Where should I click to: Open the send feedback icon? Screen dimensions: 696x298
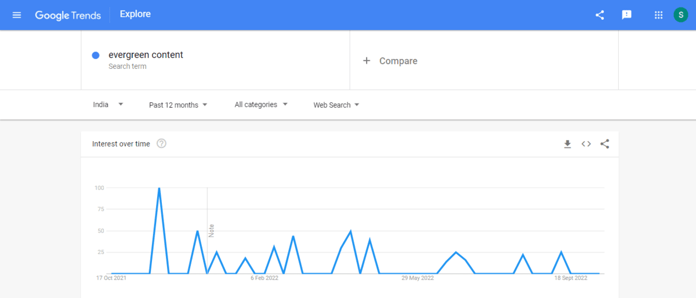click(626, 15)
